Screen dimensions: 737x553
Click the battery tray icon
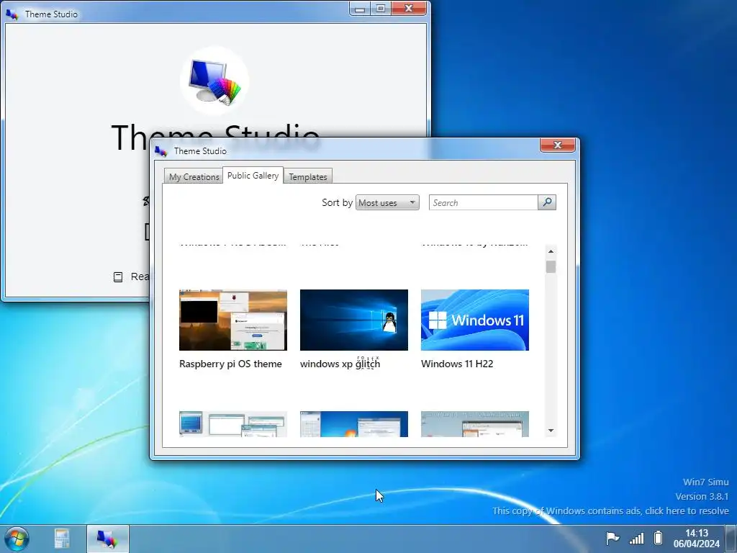click(659, 537)
